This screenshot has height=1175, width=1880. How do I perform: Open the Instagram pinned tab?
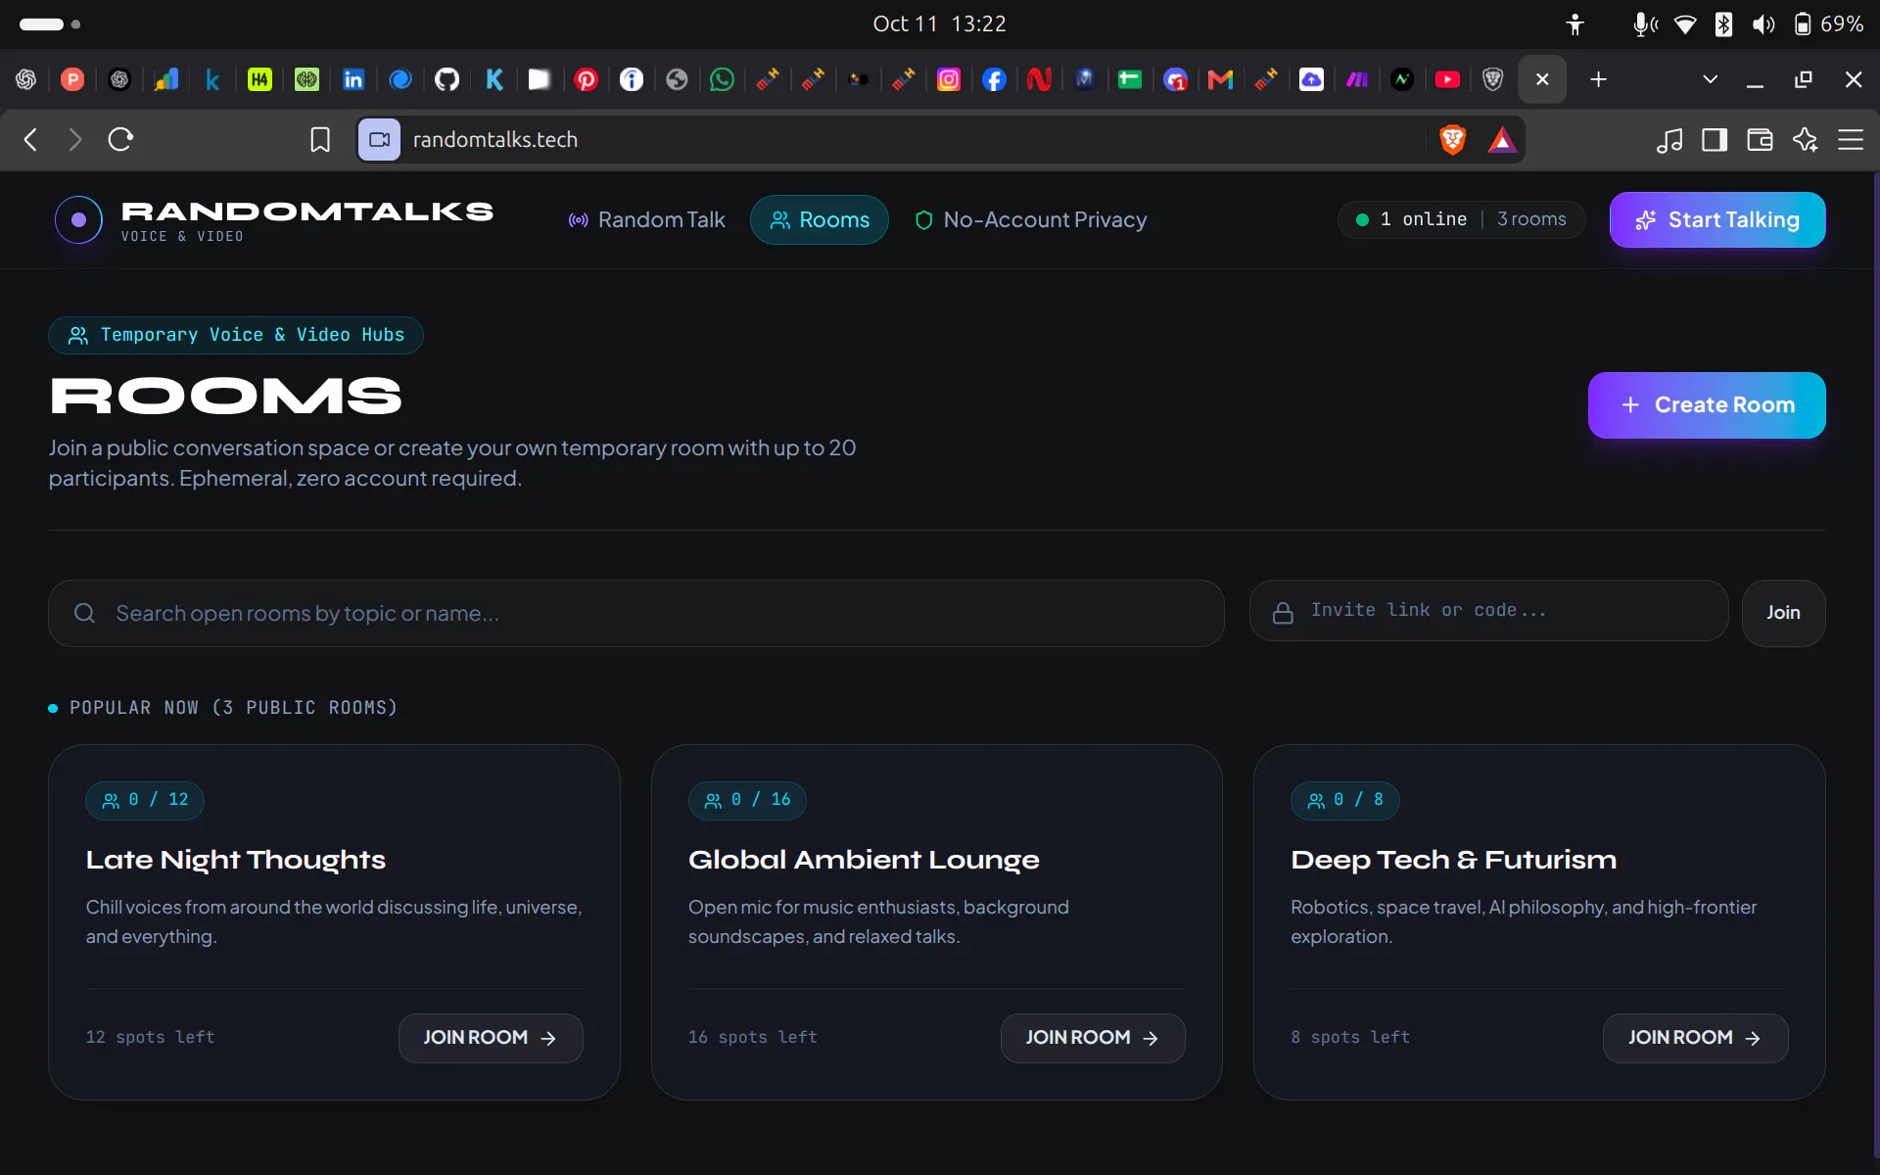pos(949,79)
